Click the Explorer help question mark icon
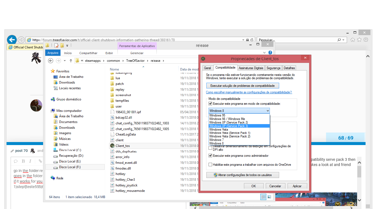 [270, 53]
